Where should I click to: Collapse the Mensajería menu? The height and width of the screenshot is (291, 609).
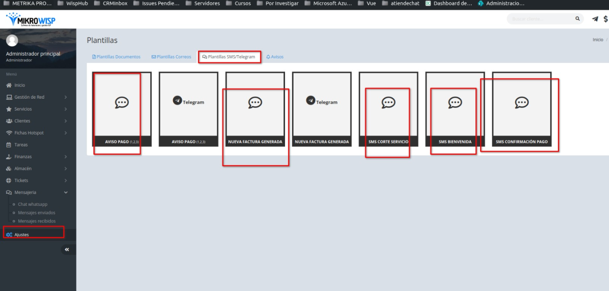[25, 192]
